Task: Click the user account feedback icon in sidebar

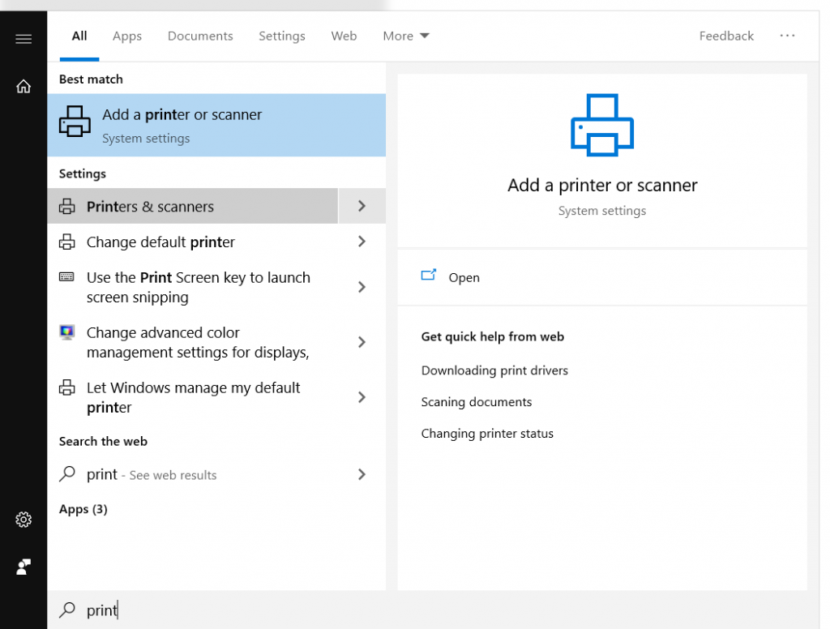Action: (24, 567)
